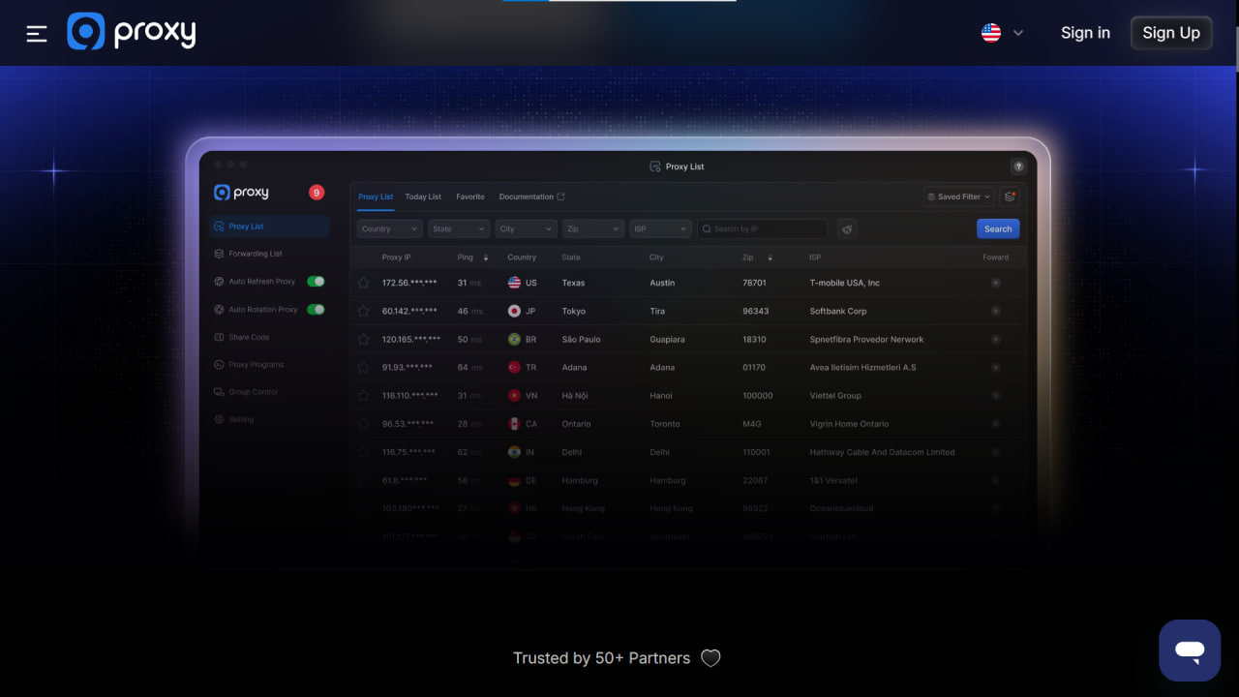
Task: Click the heart icon beside Partners
Action: click(x=710, y=658)
